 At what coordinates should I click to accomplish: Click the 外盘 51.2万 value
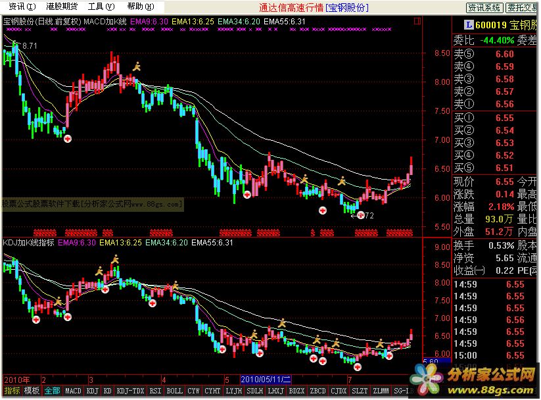[x=499, y=232]
